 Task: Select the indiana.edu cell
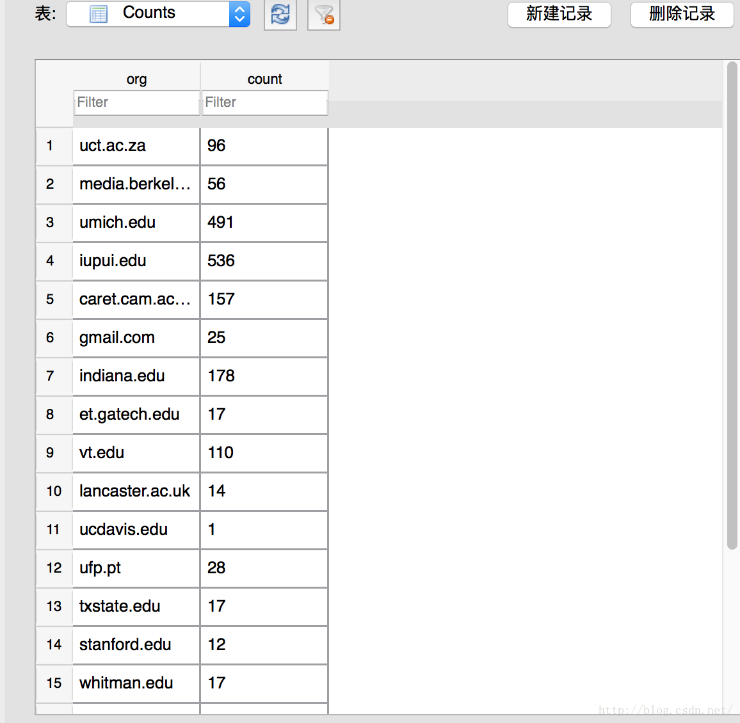pyautogui.click(x=136, y=376)
